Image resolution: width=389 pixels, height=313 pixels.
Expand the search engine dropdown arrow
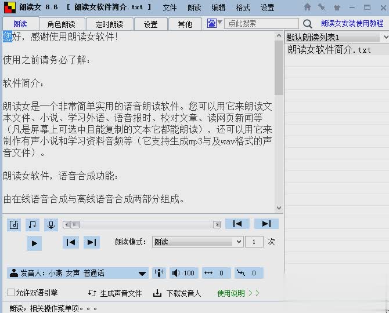point(220,23)
